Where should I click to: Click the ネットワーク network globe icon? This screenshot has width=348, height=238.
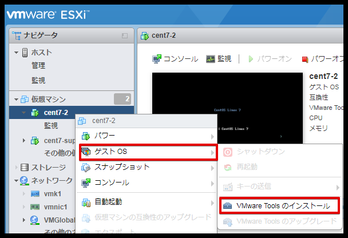pyautogui.click(x=24, y=181)
